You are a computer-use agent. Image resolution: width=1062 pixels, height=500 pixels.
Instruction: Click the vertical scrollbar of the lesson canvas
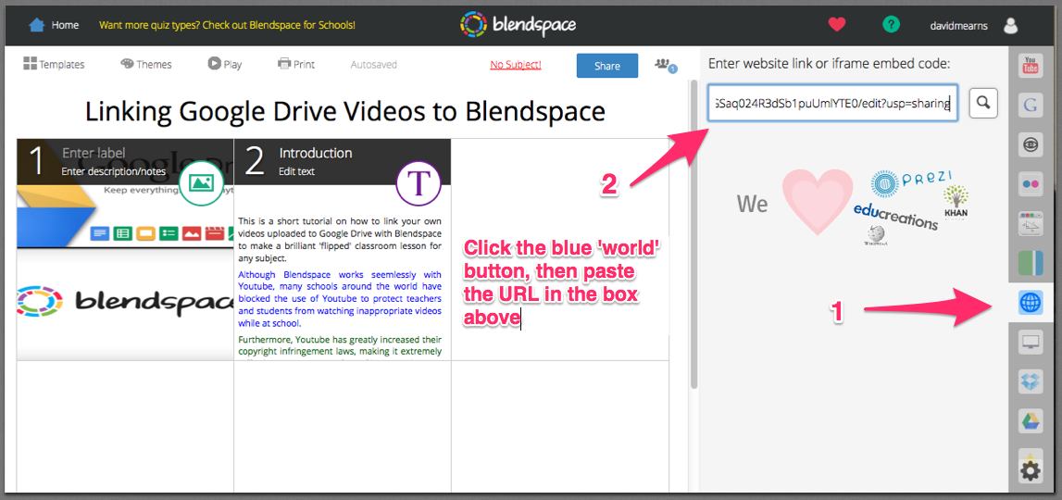point(693,233)
